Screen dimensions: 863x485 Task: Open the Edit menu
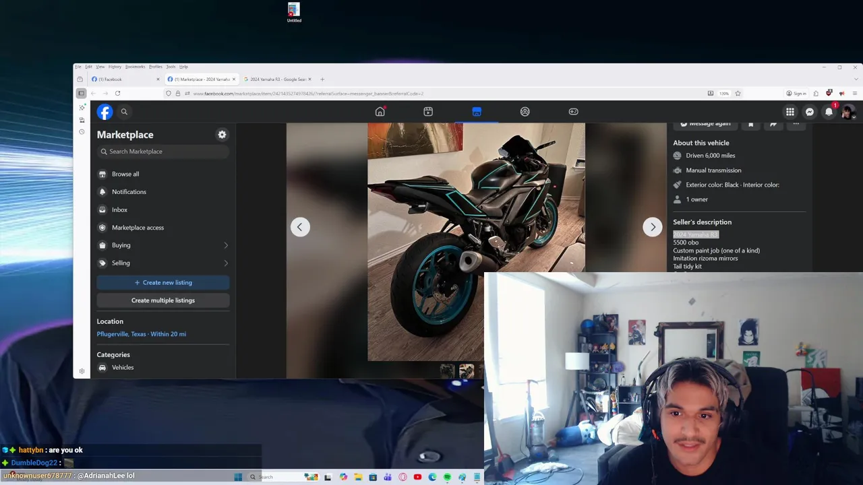[x=88, y=67]
